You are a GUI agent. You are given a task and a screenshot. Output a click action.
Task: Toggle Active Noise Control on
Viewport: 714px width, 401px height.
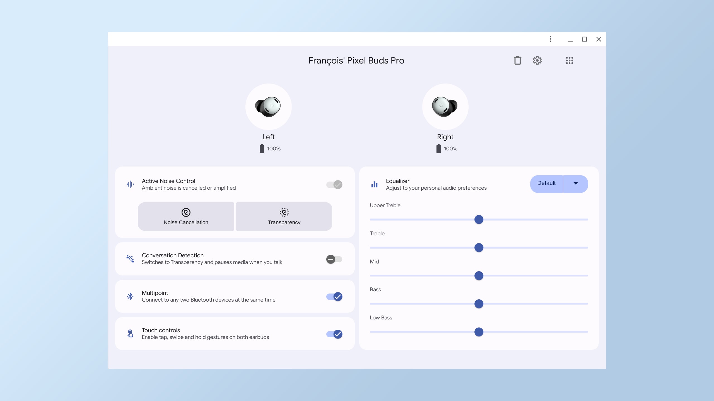pos(334,185)
